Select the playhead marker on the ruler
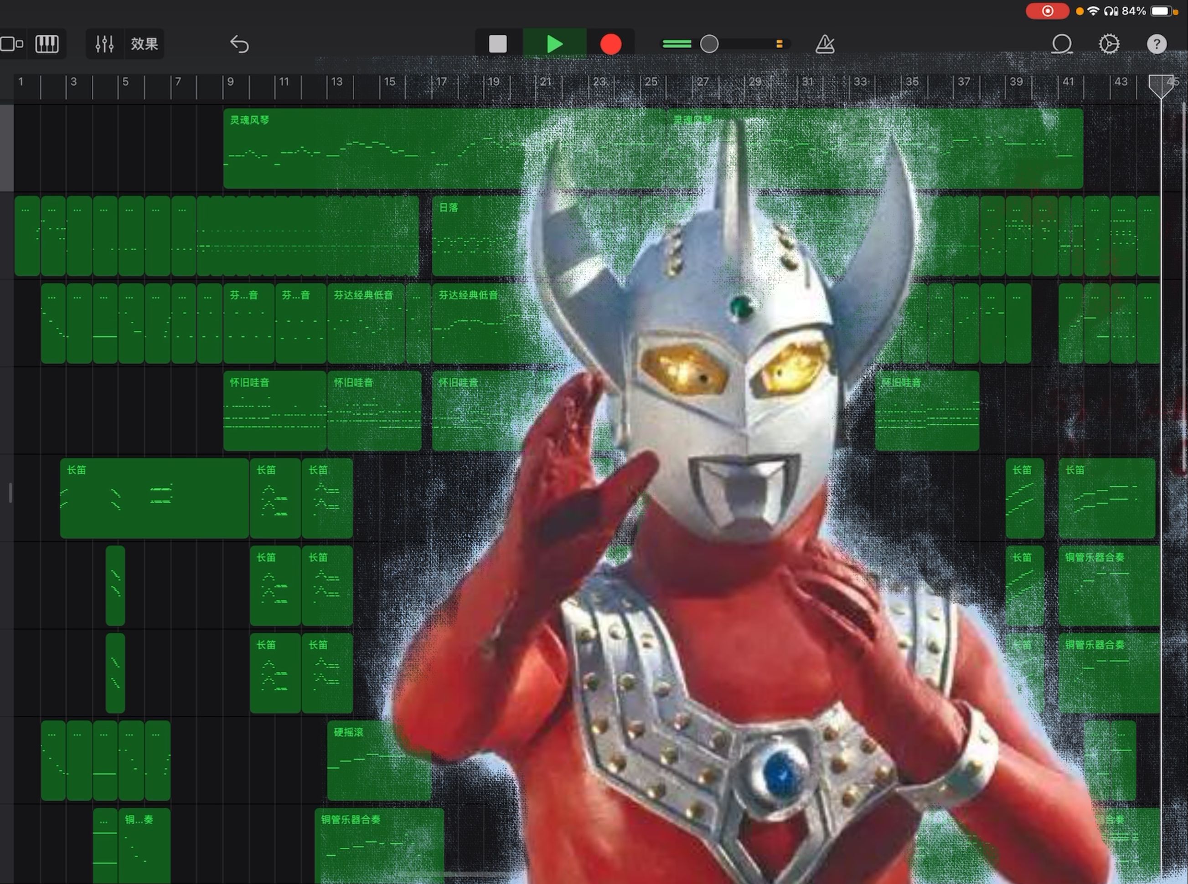Viewport: 1188px width, 884px height. coord(1161,86)
